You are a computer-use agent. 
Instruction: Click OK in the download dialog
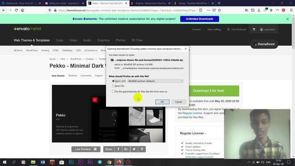coord(162,102)
